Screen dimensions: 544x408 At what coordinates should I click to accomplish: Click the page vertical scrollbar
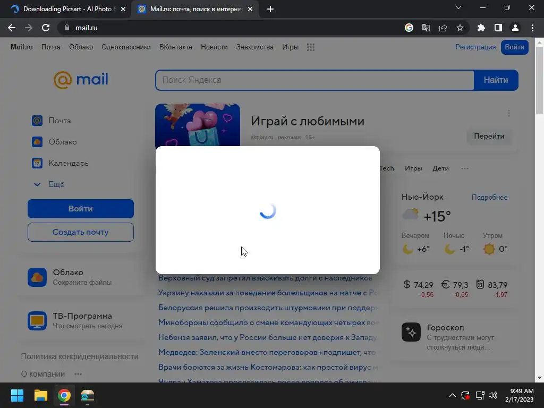539,80
